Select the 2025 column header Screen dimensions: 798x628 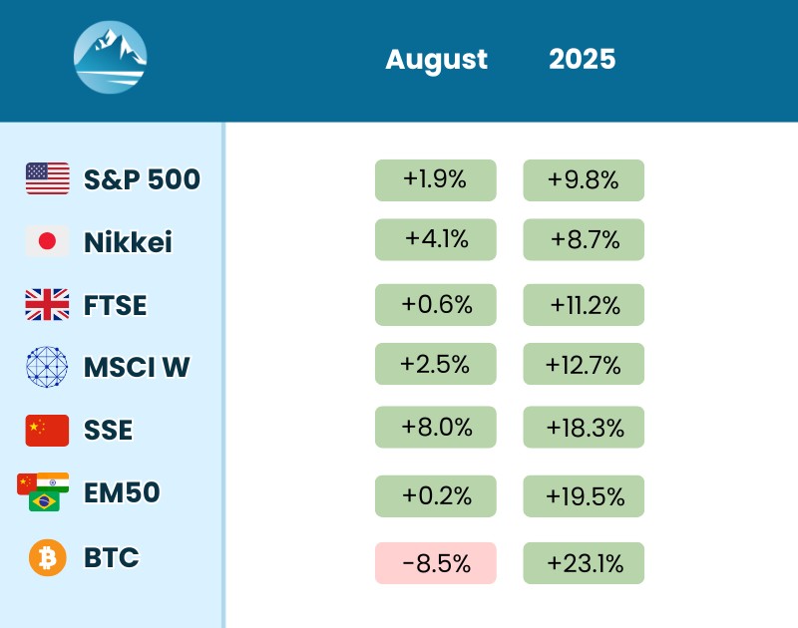[x=583, y=59]
